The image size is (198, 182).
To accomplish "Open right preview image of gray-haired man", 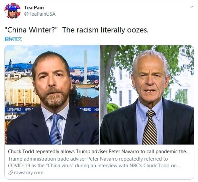I will pyautogui.click(x=147, y=95).
